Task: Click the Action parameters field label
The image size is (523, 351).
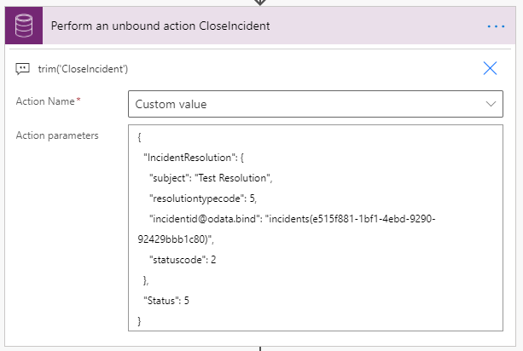Action: pyautogui.click(x=56, y=135)
